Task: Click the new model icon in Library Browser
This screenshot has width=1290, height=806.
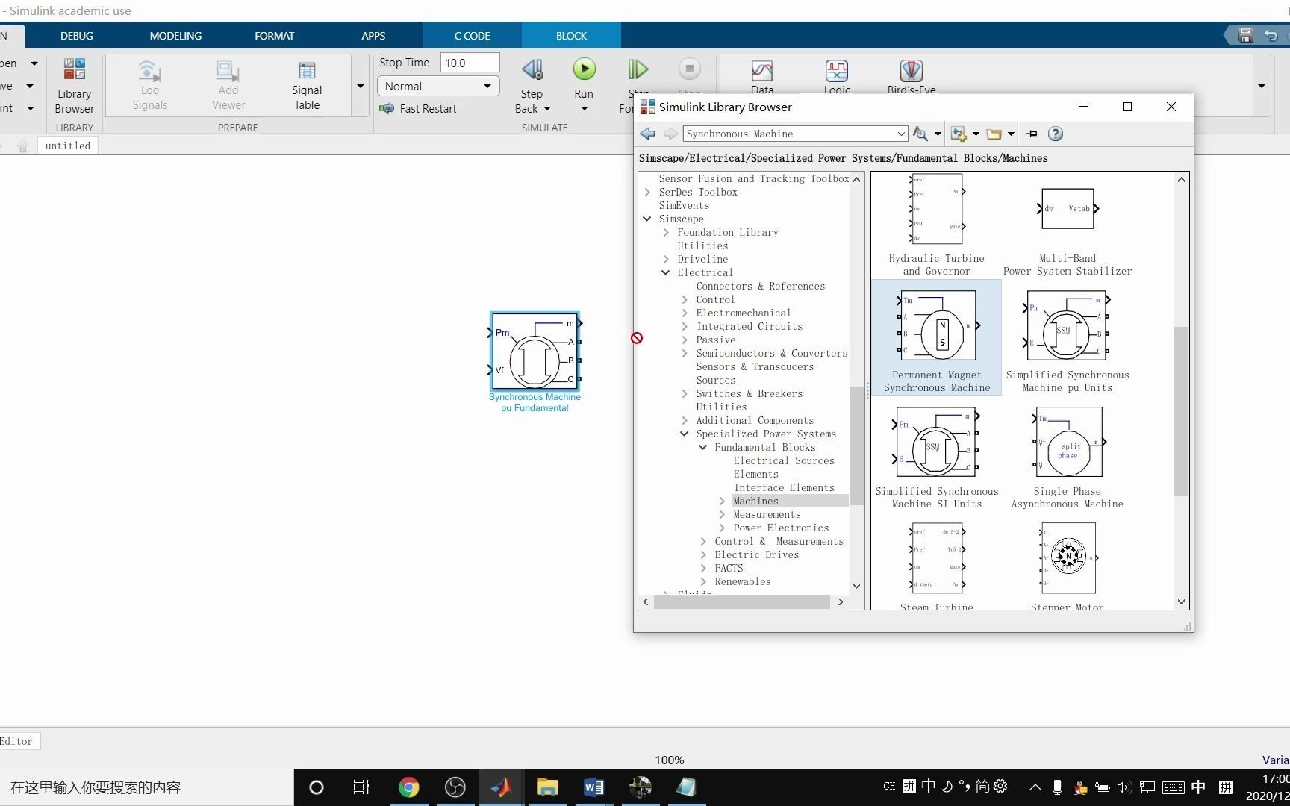Action: point(959,134)
